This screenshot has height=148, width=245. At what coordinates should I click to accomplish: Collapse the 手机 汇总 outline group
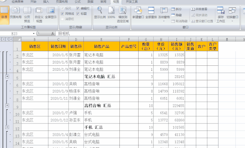point(7,127)
